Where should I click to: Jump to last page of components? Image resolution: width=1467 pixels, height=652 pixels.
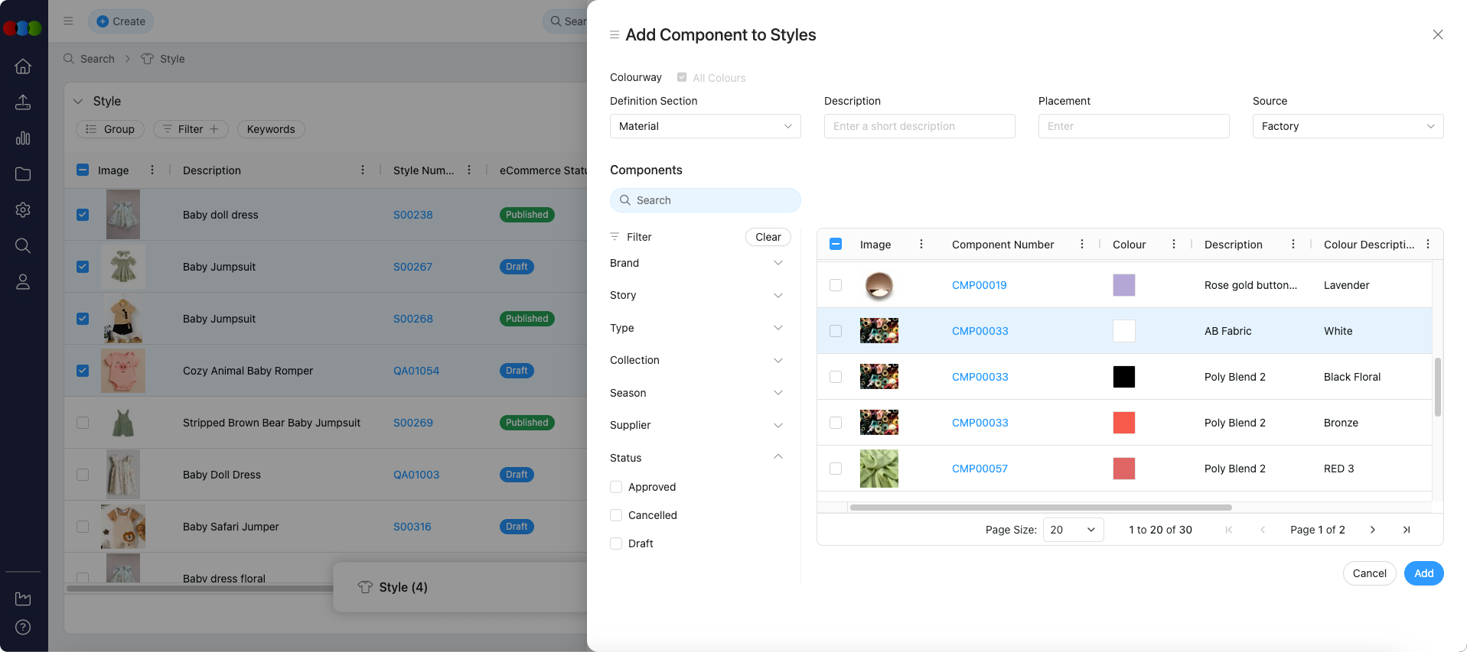1406,530
